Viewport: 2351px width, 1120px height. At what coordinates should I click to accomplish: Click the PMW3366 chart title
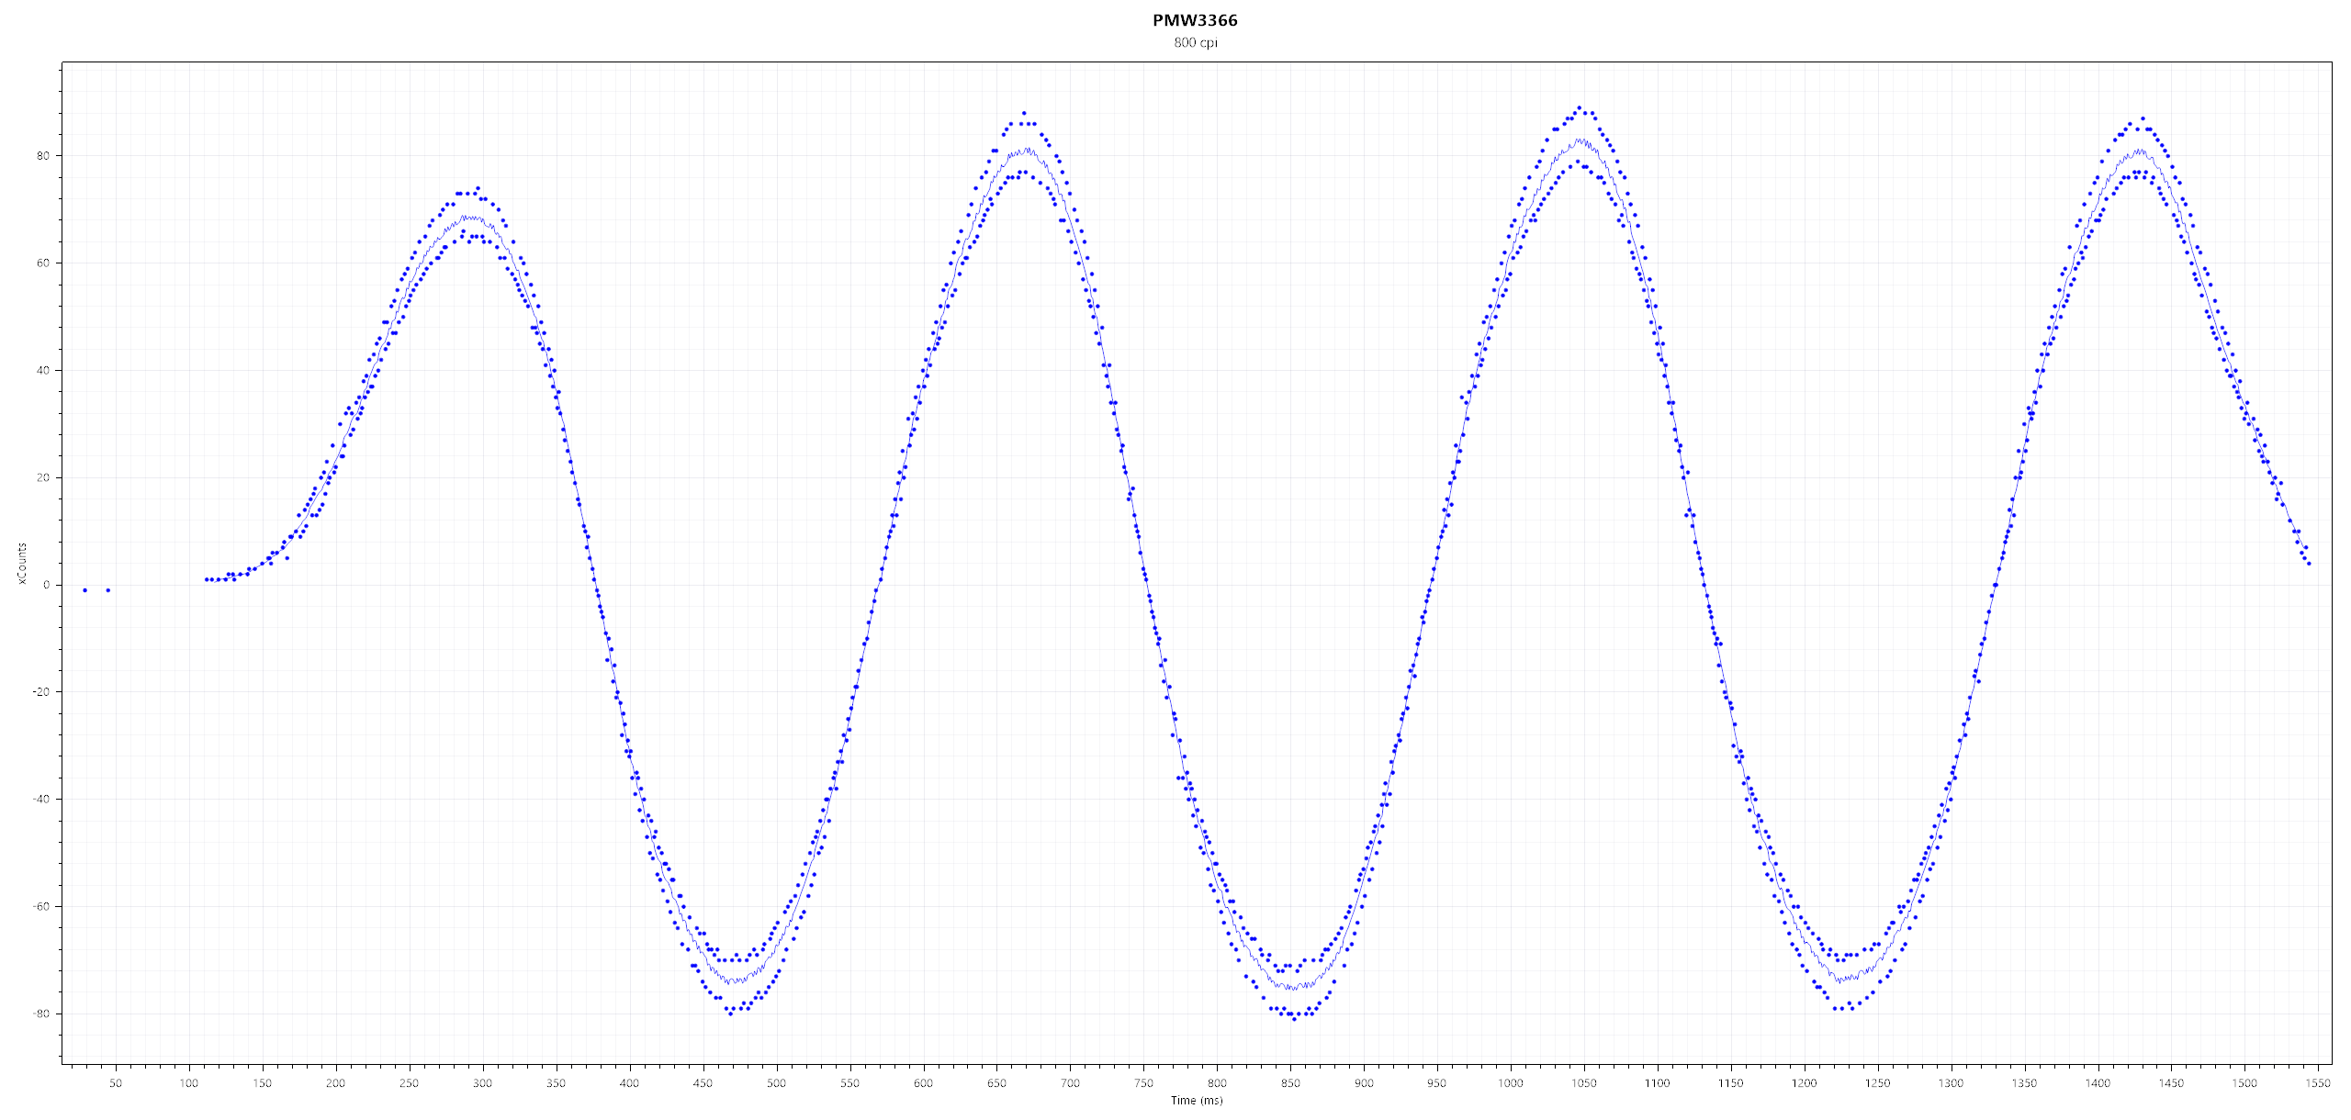1195,20
